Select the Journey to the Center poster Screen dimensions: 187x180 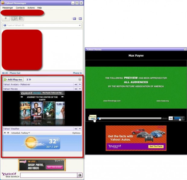[x=49, y=110]
